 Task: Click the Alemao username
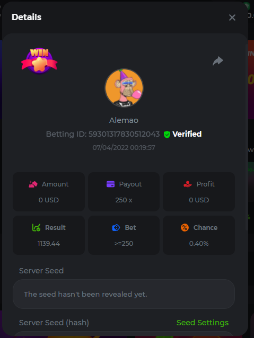tap(124, 120)
